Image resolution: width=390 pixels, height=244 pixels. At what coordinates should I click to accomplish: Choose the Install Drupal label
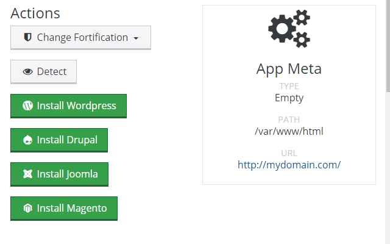point(67,140)
